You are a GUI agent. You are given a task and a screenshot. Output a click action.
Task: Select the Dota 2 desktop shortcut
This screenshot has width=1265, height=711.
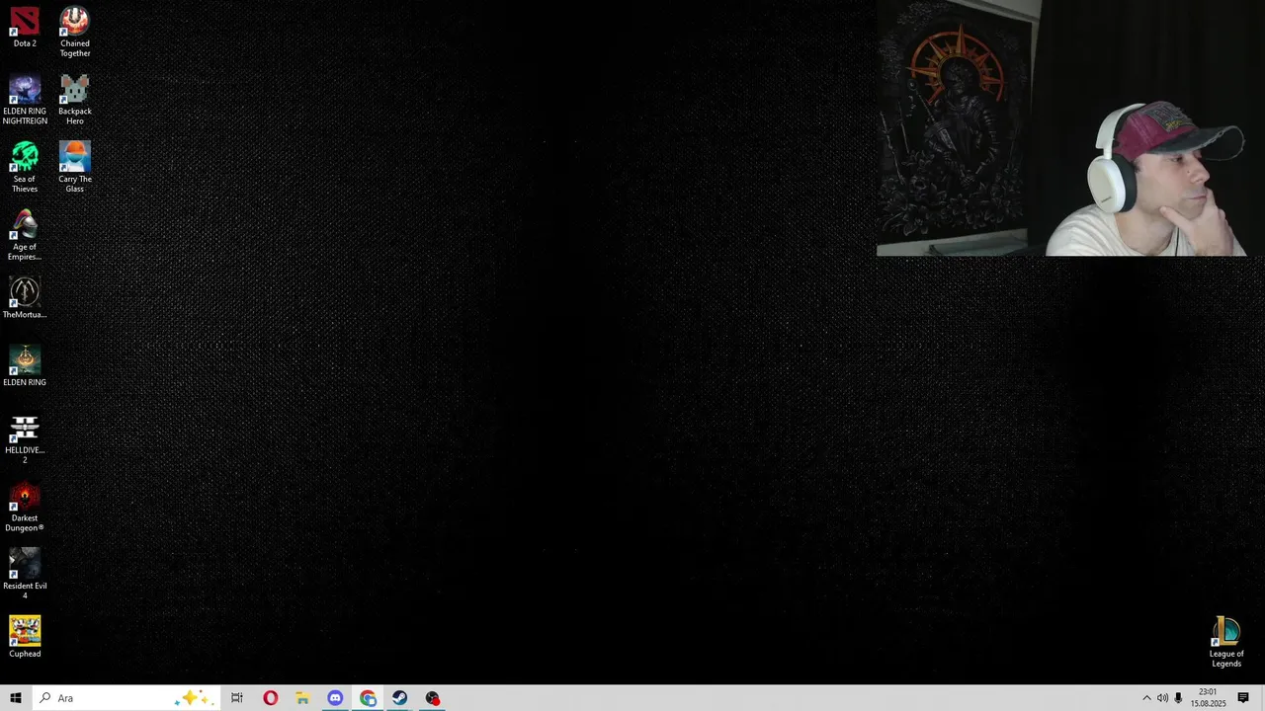pos(25,27)
